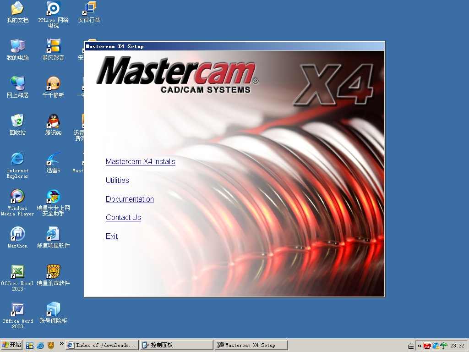Select 腾讯QQ desktop shortcut
469x352 pixels.
coord(53,125)
